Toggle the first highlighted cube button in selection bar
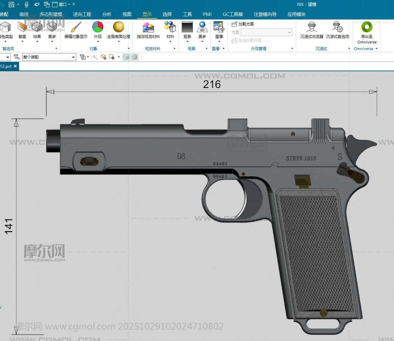This screenshot has height=341, width=394. tap(126, 57)
